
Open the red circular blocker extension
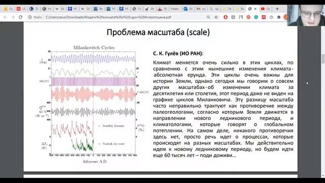[248, 17]
